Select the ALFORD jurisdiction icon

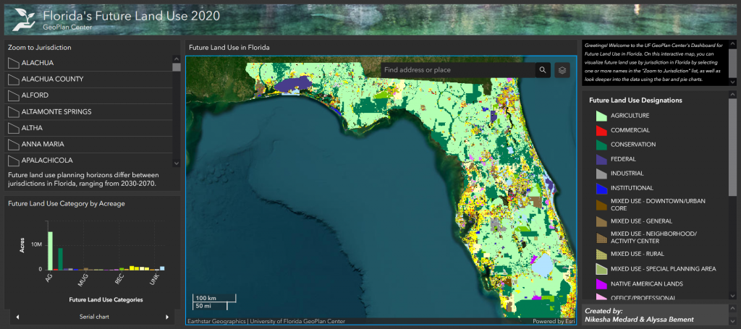13,95
